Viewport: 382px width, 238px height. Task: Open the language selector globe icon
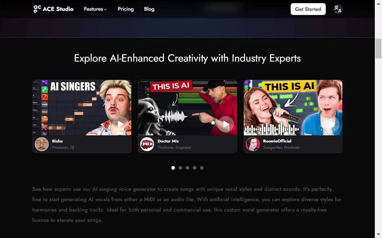(x=338, y=9)
